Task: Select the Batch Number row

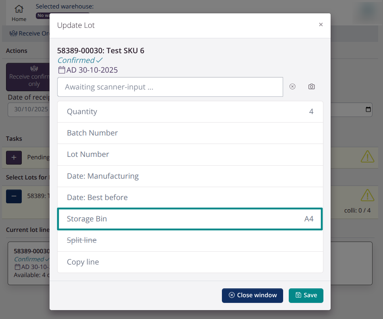Action: click(x=190, y=133)
